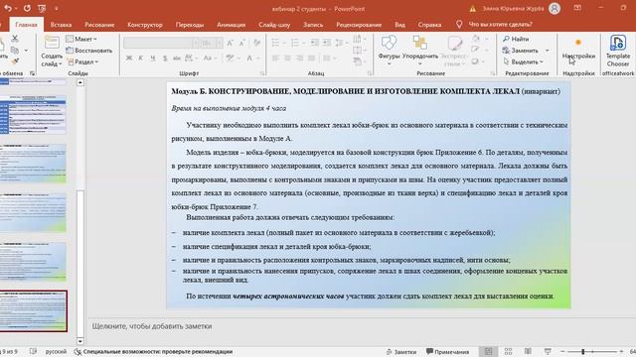Click the shape effects icon

click(x=475, y=61)
